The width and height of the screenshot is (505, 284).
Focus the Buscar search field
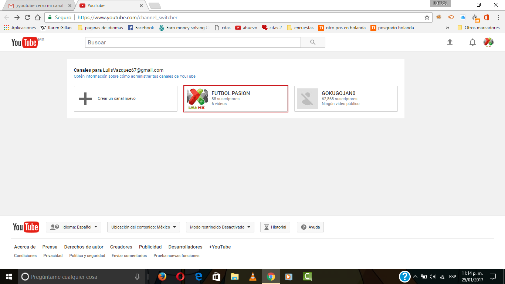click(x=193, y=43)
